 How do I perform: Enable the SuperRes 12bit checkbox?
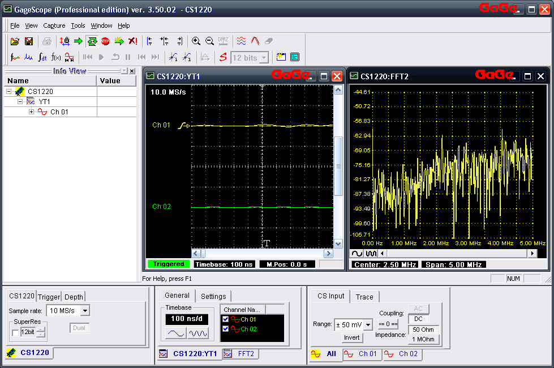[15, 332]
